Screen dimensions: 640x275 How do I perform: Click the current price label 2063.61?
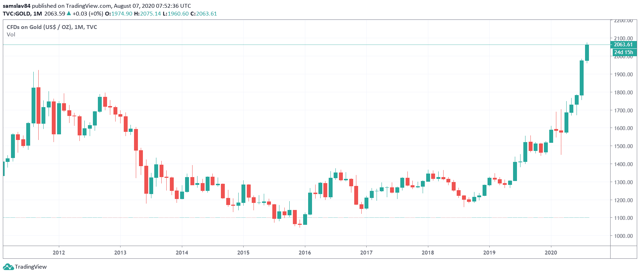(623, 45)
